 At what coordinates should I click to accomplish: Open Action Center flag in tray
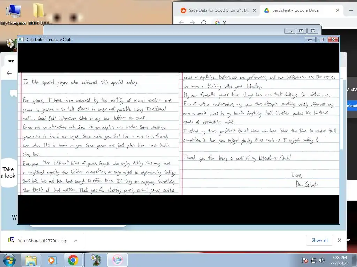[x=305, y=260]
